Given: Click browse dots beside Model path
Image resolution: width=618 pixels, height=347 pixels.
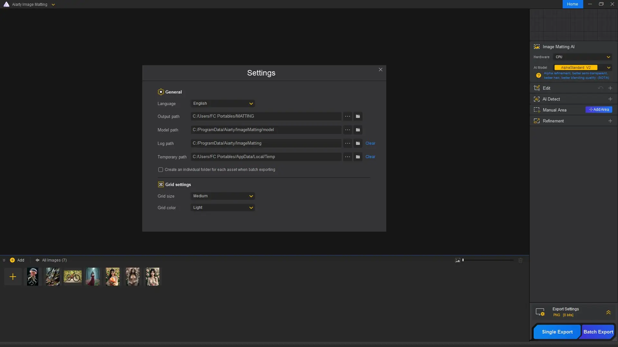Looking at the screenshot, I should pyautogui.click(x=347, y=130).
